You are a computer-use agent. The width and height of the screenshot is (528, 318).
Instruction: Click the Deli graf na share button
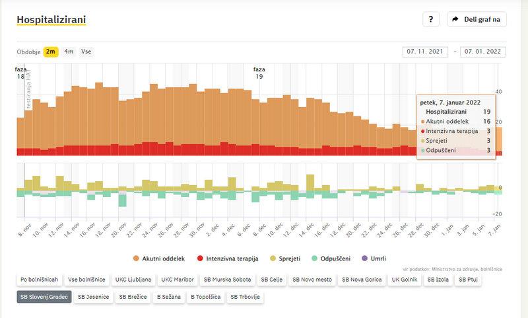(477, 19)
